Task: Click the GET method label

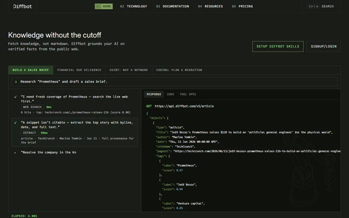Action: click(149, 106)
